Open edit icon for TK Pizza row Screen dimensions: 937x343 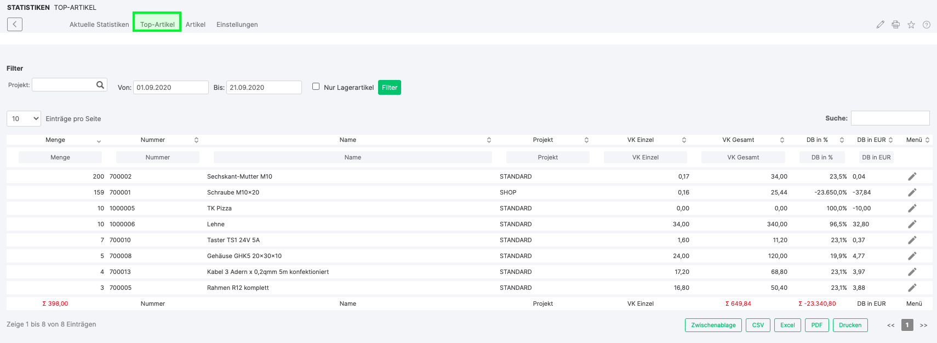click(x=912, y=208)
